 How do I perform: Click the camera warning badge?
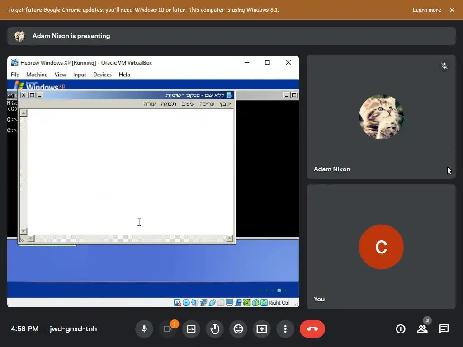[x=175, y=324]
